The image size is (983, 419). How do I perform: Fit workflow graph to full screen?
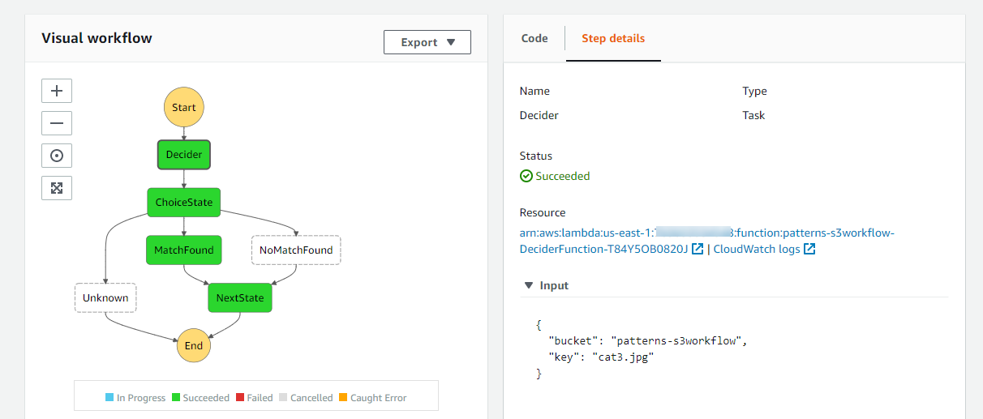[x=57, y=188]
